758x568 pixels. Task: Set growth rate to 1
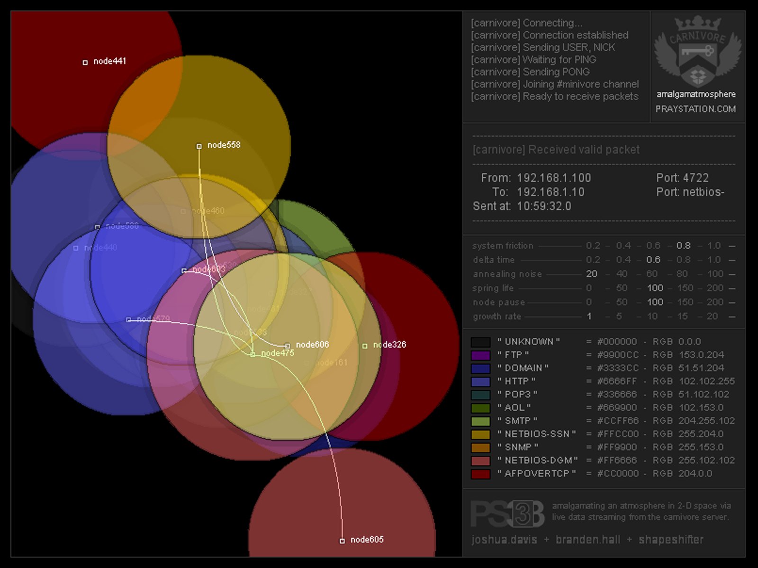point(589,316)
